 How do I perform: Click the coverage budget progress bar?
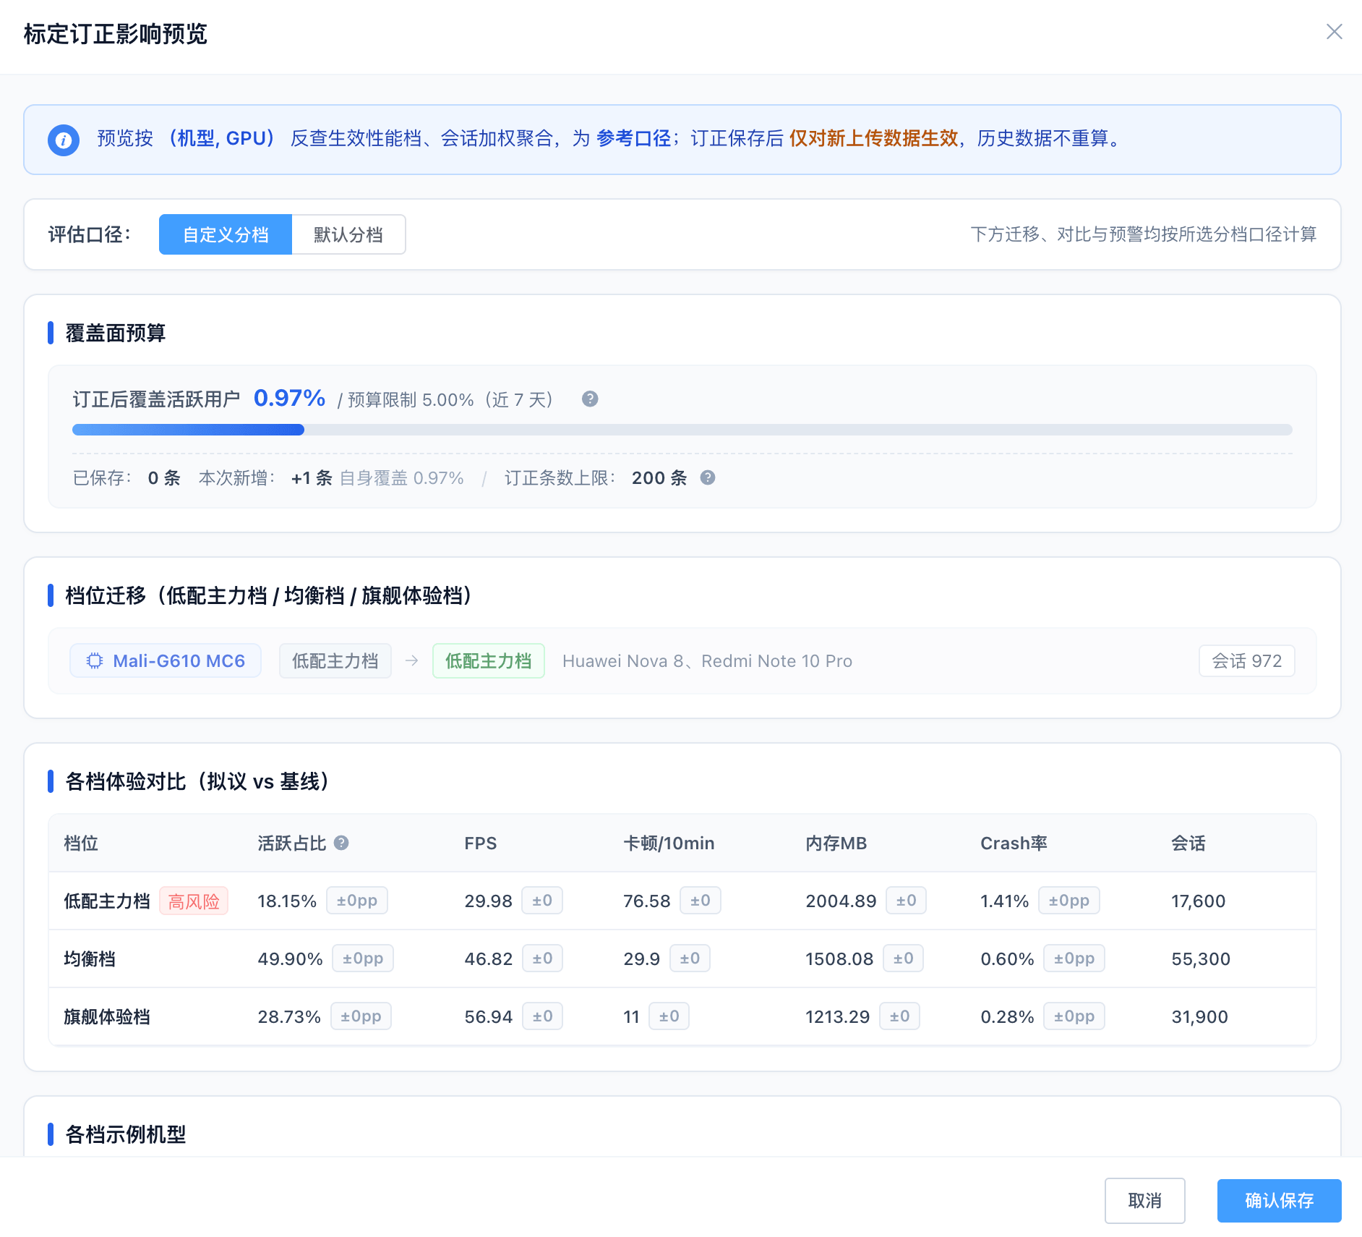click(682, 430)
